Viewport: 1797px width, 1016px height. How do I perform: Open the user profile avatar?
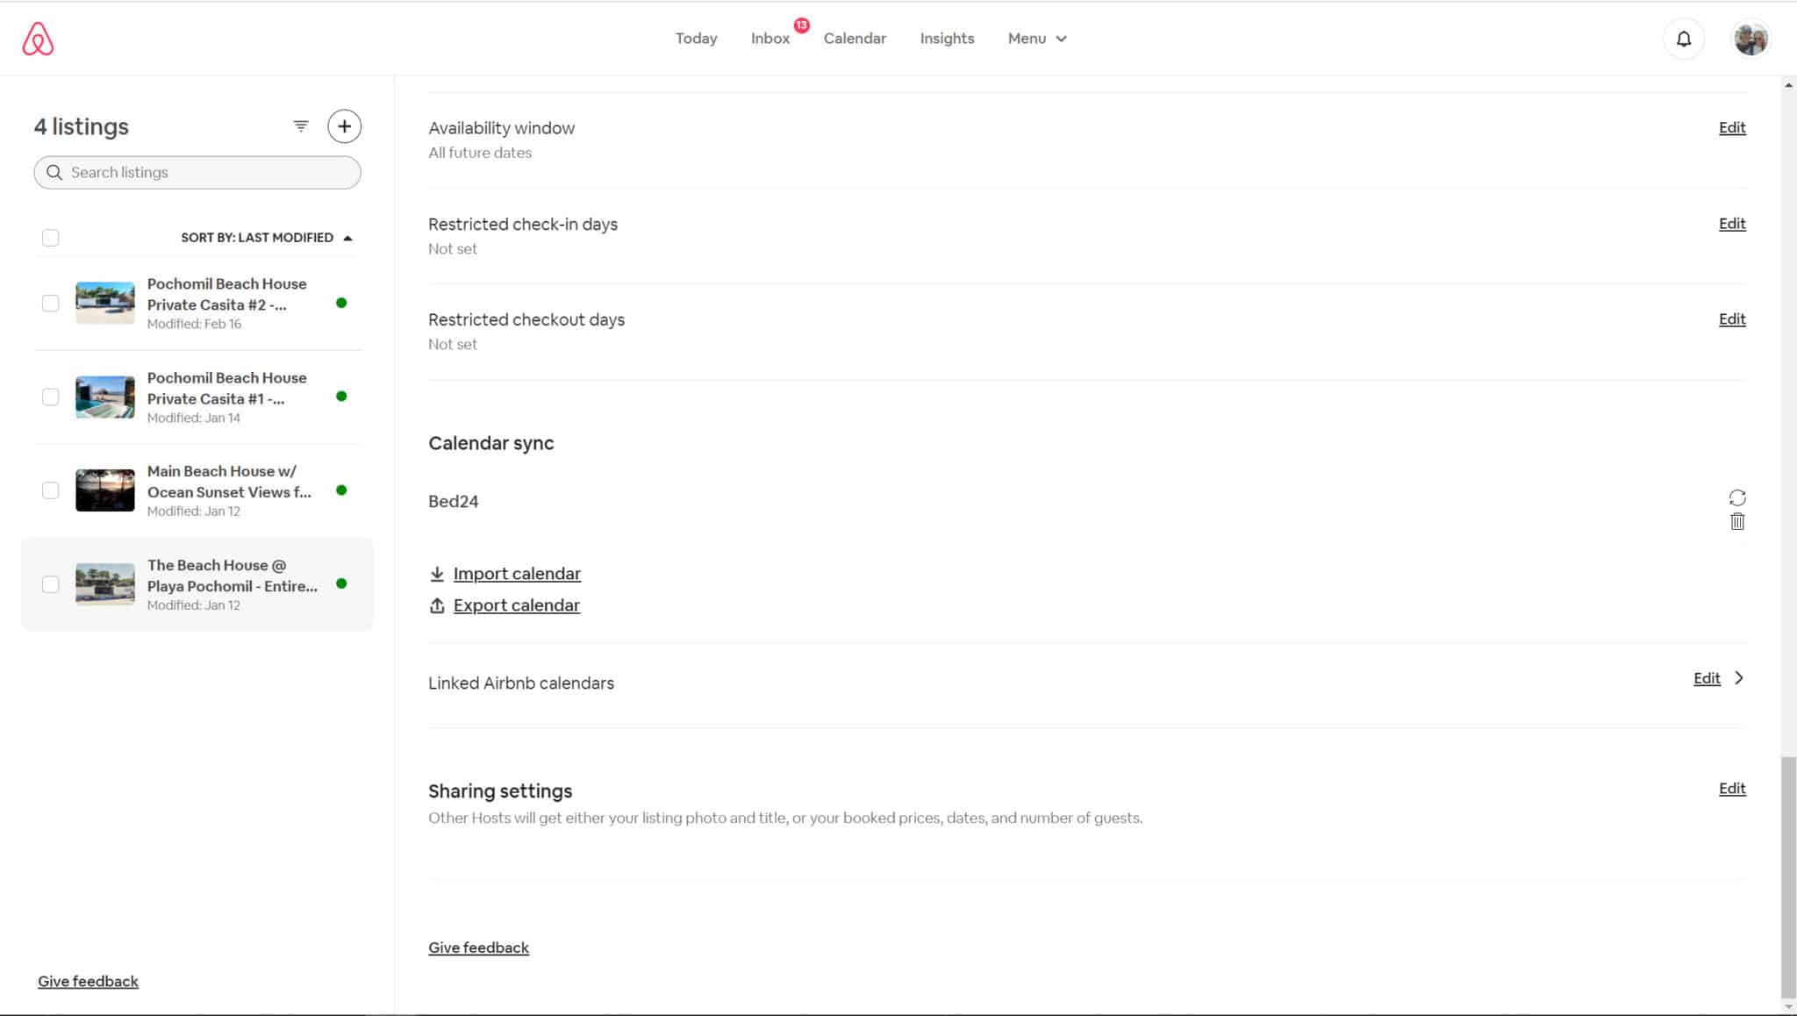[1750, 39]
